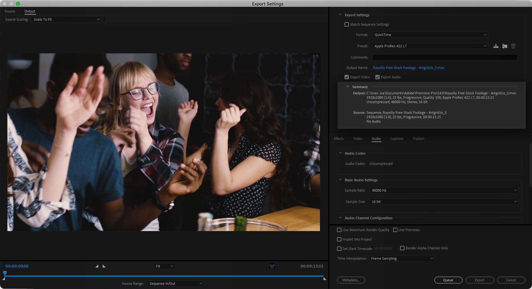The height and width of the screenshot is (289, 532).
Task: Enable Match Sequence Settings checkbox
Action: (347, 24)
